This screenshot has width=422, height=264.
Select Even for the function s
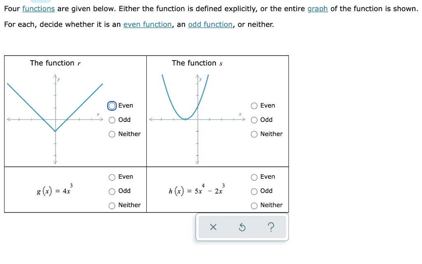click(x=254, y=105)
